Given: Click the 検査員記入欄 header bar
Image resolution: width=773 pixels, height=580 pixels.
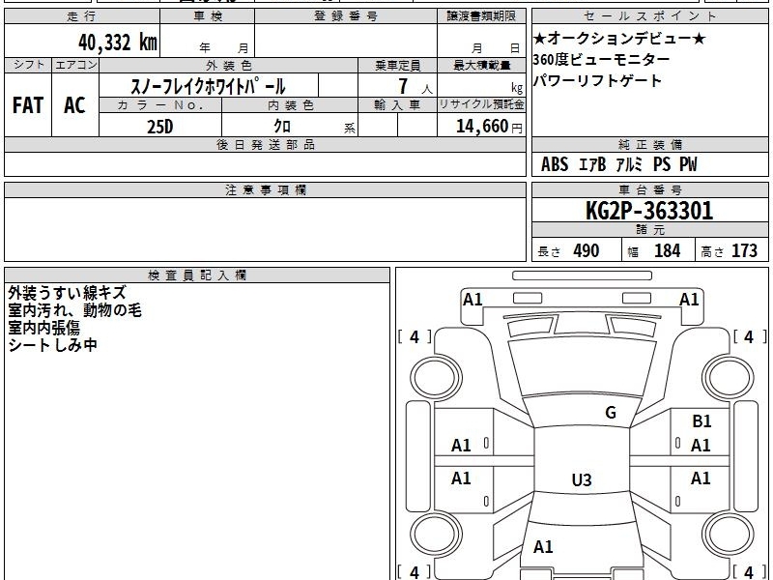Looking at the screenshot, I should (x=197, y=275).
